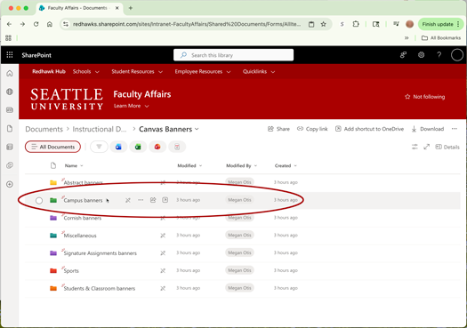Expand the Student Resources menu
This screenshot has width=467, height=328.
tap(137, 72)
